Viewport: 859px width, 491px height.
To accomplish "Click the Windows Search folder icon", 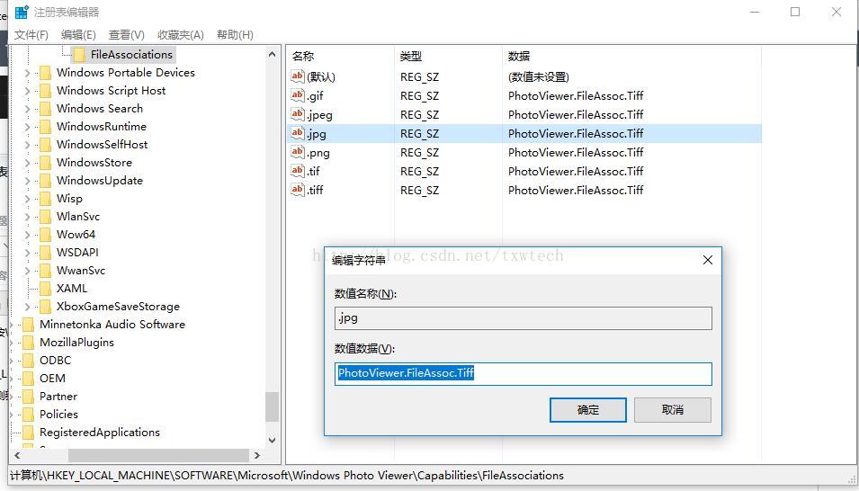I will tap(46, 109).
